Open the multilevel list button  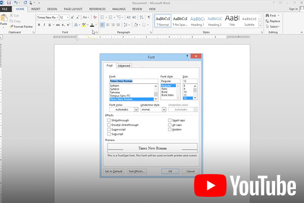[x=119, y=17]
